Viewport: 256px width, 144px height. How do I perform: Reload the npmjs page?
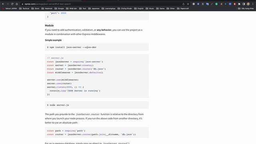click(12, 4)
